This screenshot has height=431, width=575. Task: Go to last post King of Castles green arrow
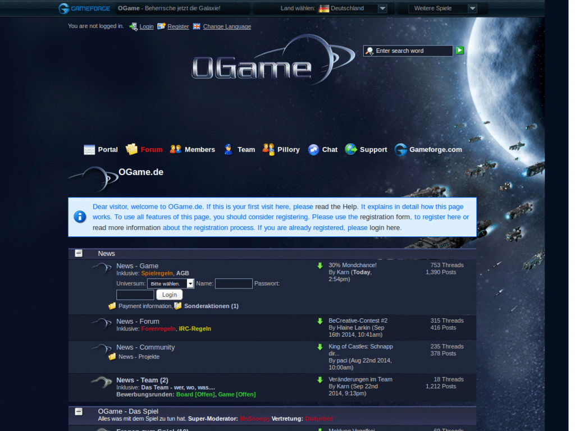coord(320,347)
